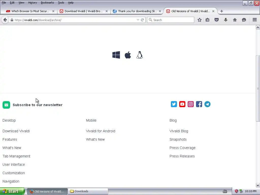Open the Firefox hamburger menu

[x=255, y=20]
